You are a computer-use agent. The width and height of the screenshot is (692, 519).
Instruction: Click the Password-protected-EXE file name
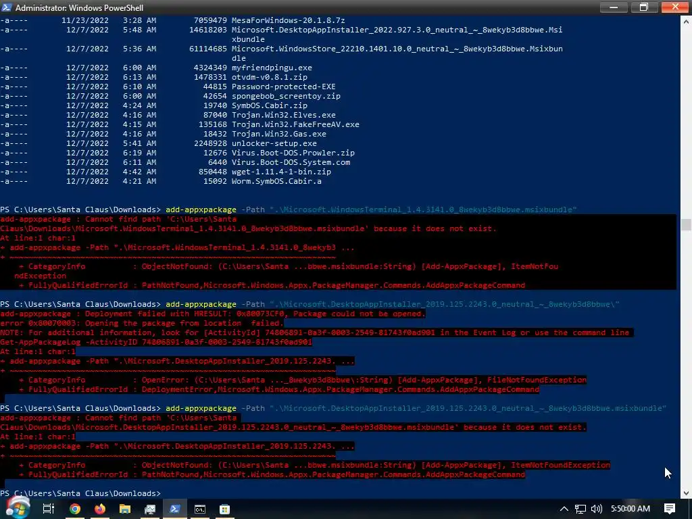pyautogui.click(x=283, y=86)
